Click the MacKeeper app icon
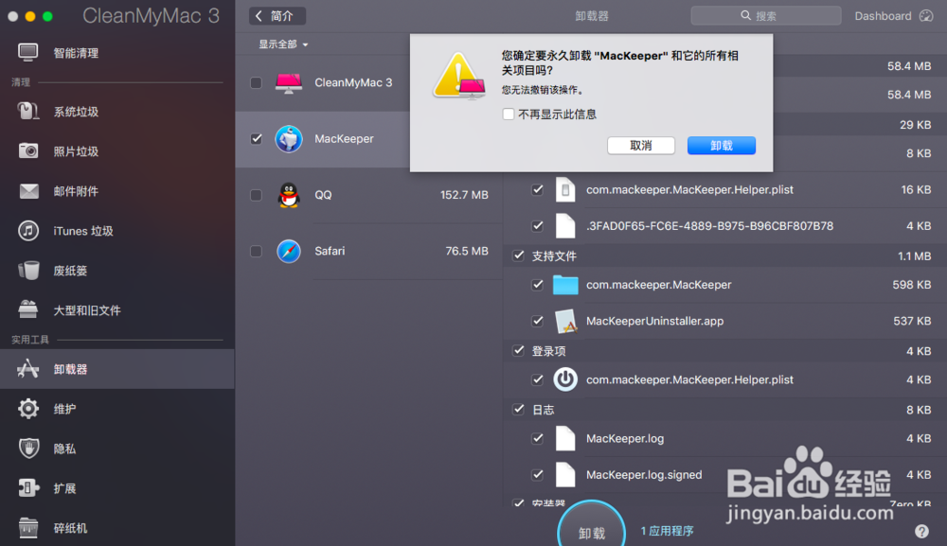947x546 pixels. [x=289, y=139]
